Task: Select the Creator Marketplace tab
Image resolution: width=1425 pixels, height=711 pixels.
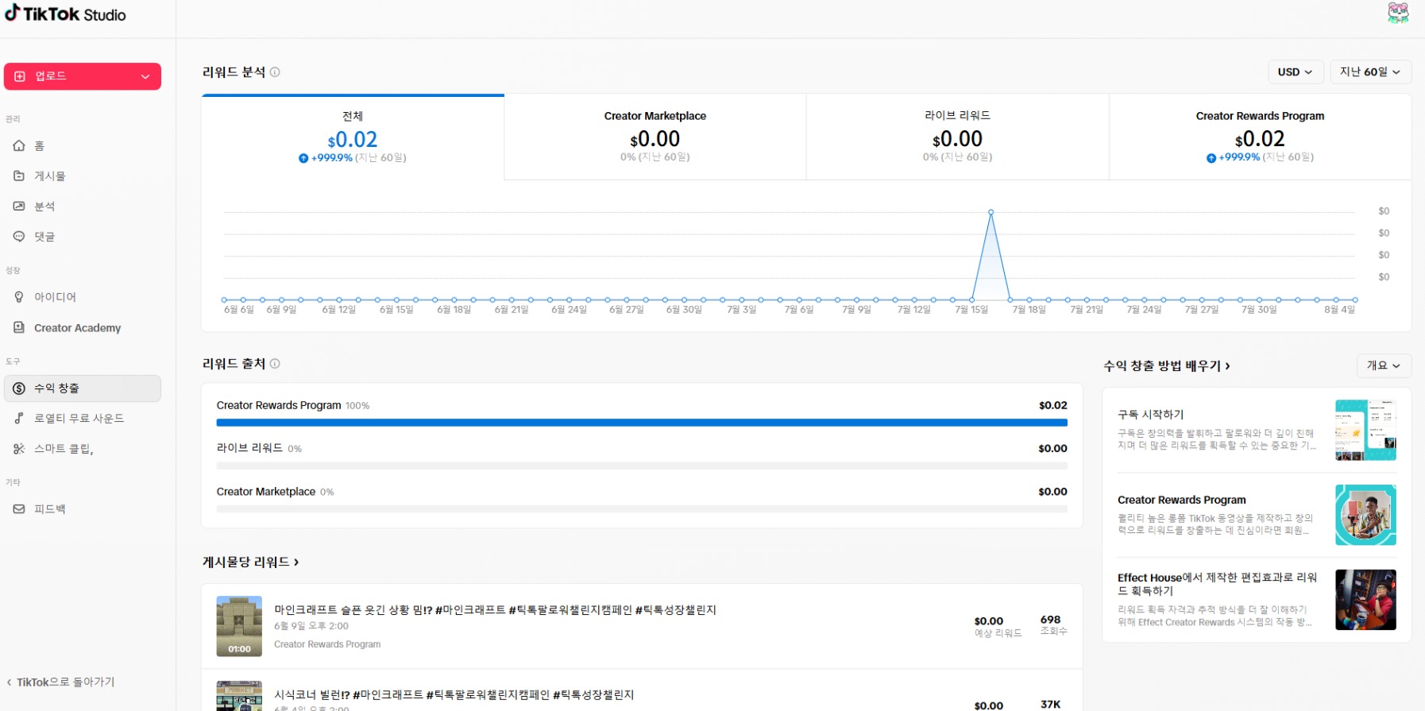Action: click(x=655, y=137)
